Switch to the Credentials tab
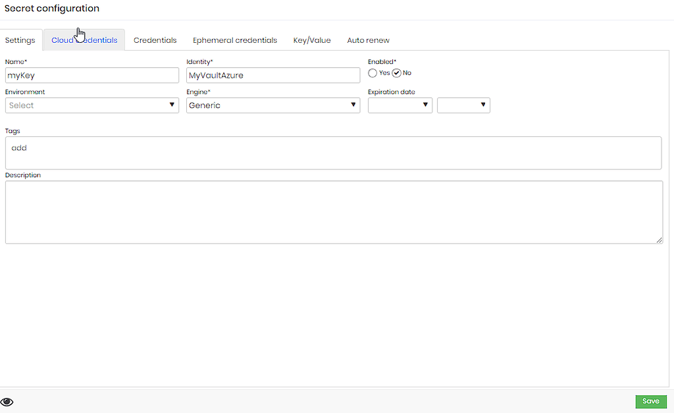Image resolution: width=674 pixels, height=413 pixels. coord(155,40)
